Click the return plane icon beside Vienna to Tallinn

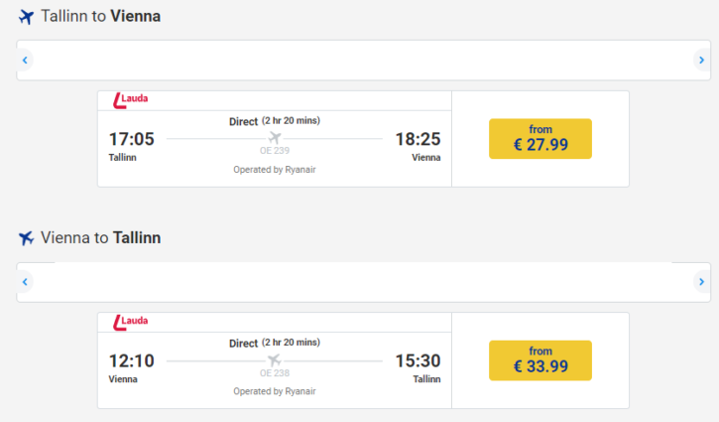(26, 238)
